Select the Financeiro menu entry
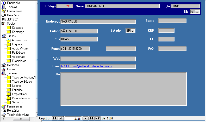This screenshot has width=206, height=122. click(x=14, y=3)
